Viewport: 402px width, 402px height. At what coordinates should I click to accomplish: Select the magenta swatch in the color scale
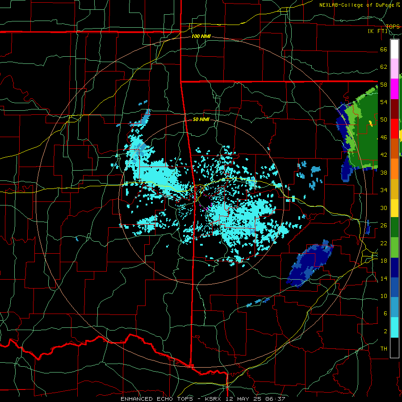pos(394,89)
